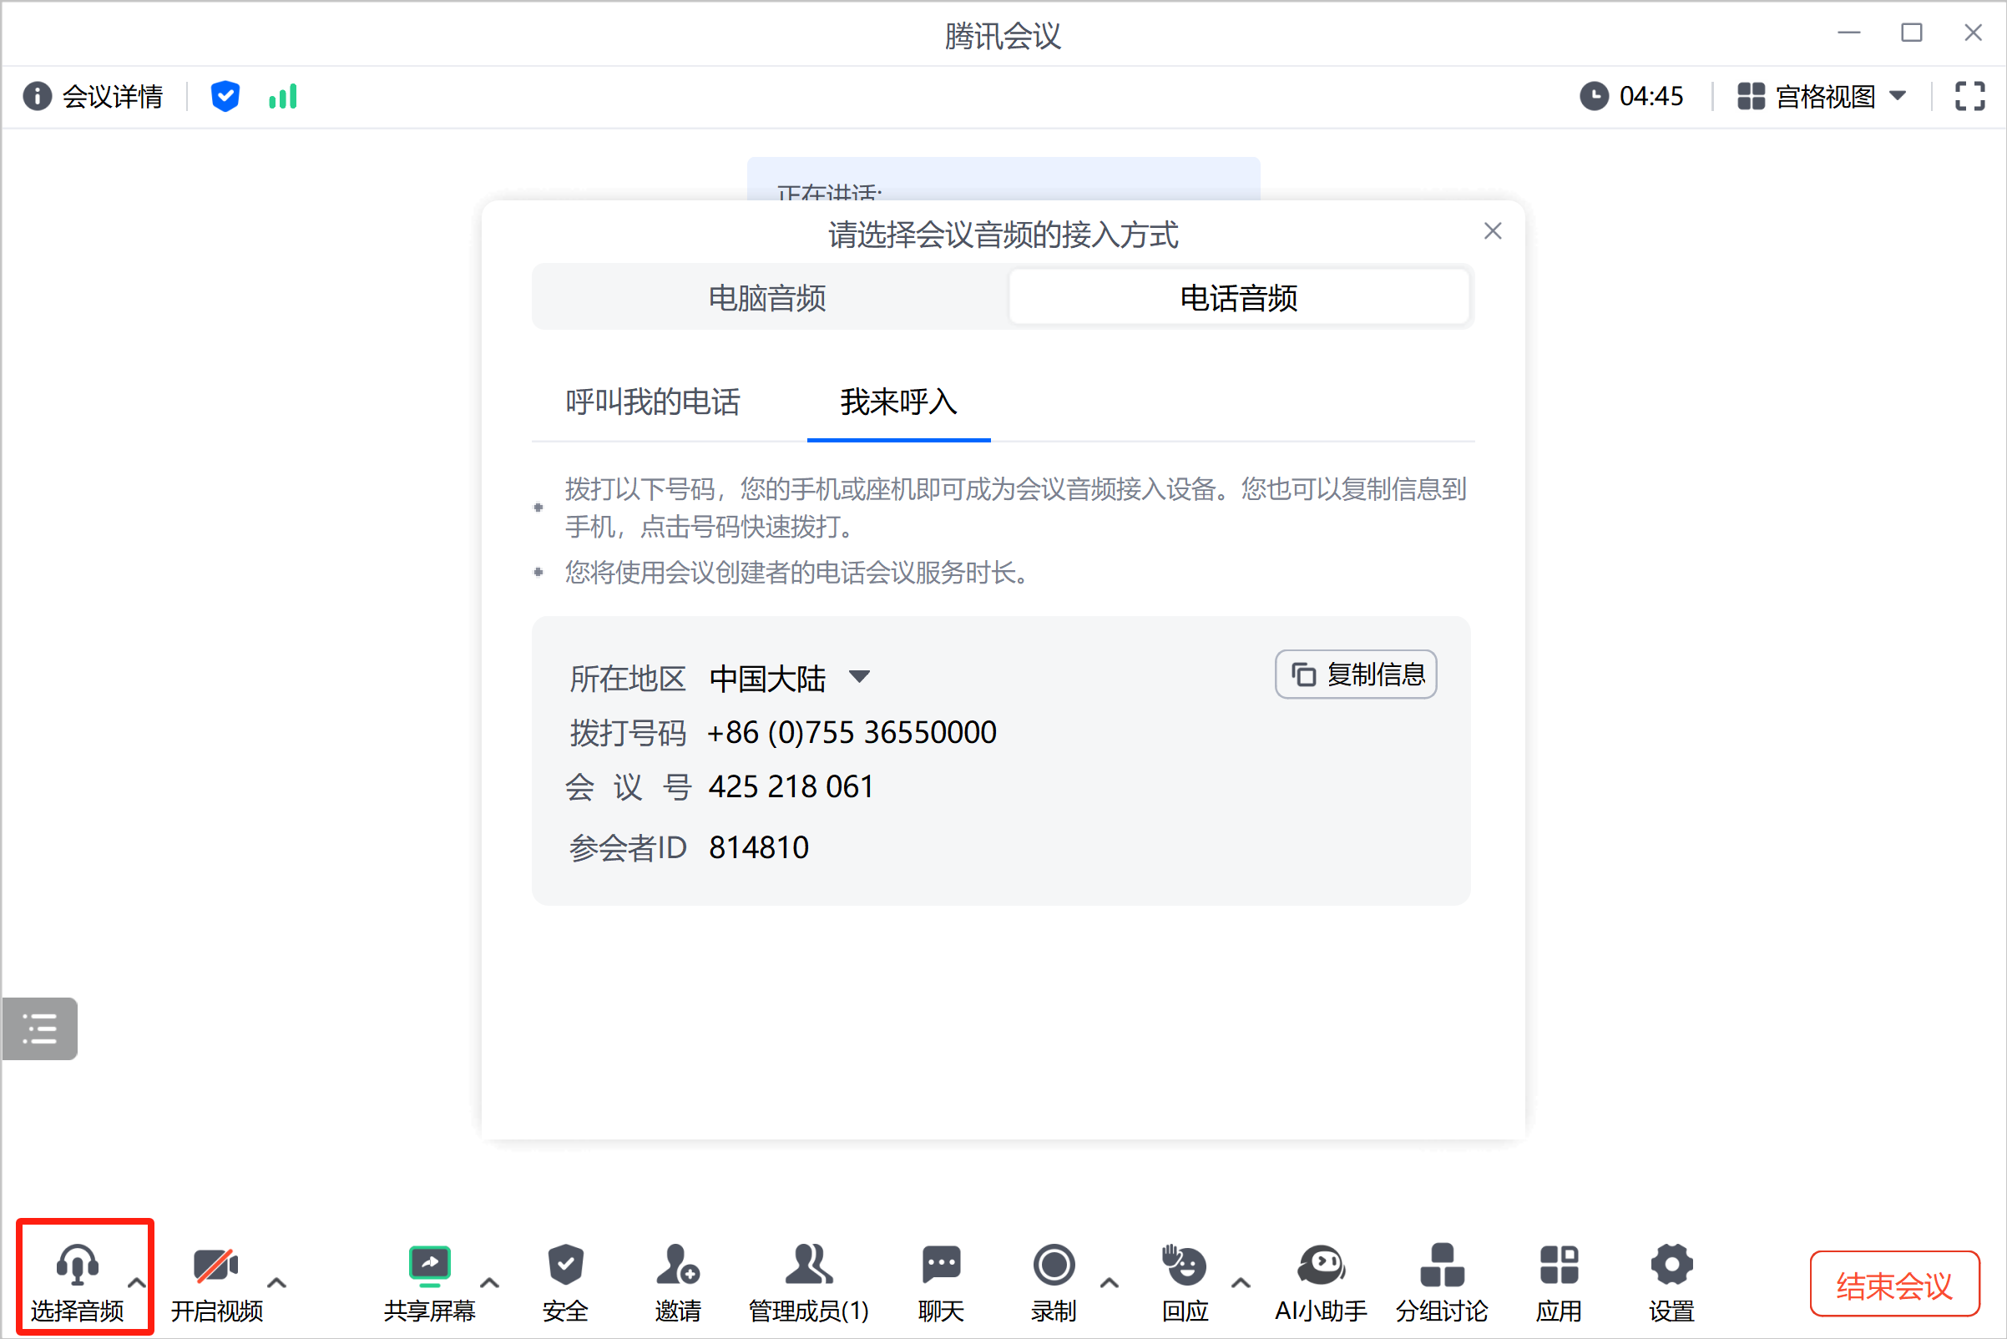The width and height of the screenshot is (2007, 1339).
Task: Click the meeting timer clock icon
Action: tap(1594, 96)
